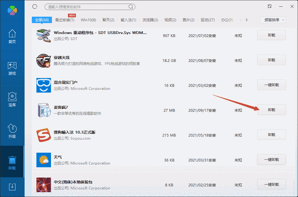Open the 频率排序 sort dropdown

[272, 19]
